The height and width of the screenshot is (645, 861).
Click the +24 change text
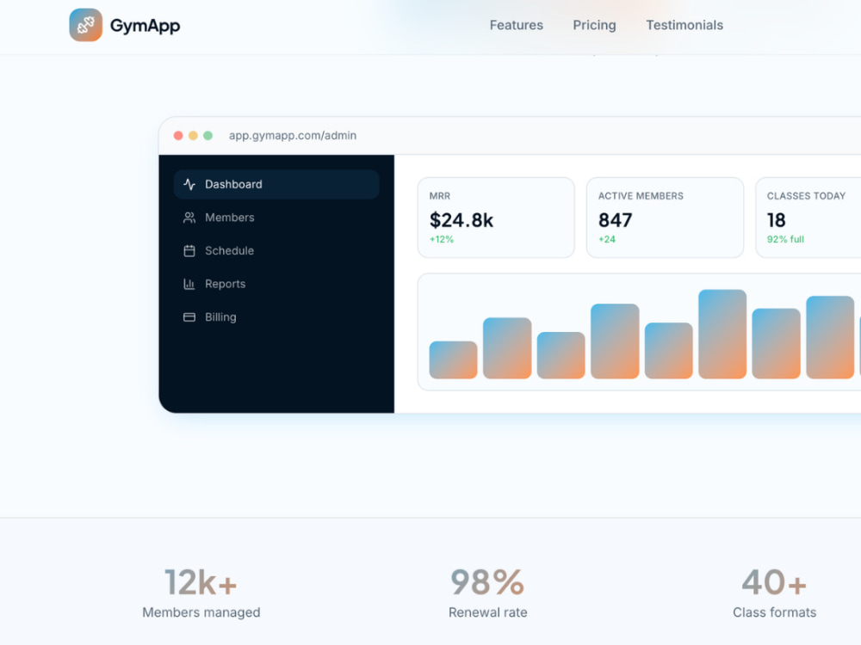pyautogui.click(x=607, y=239)
